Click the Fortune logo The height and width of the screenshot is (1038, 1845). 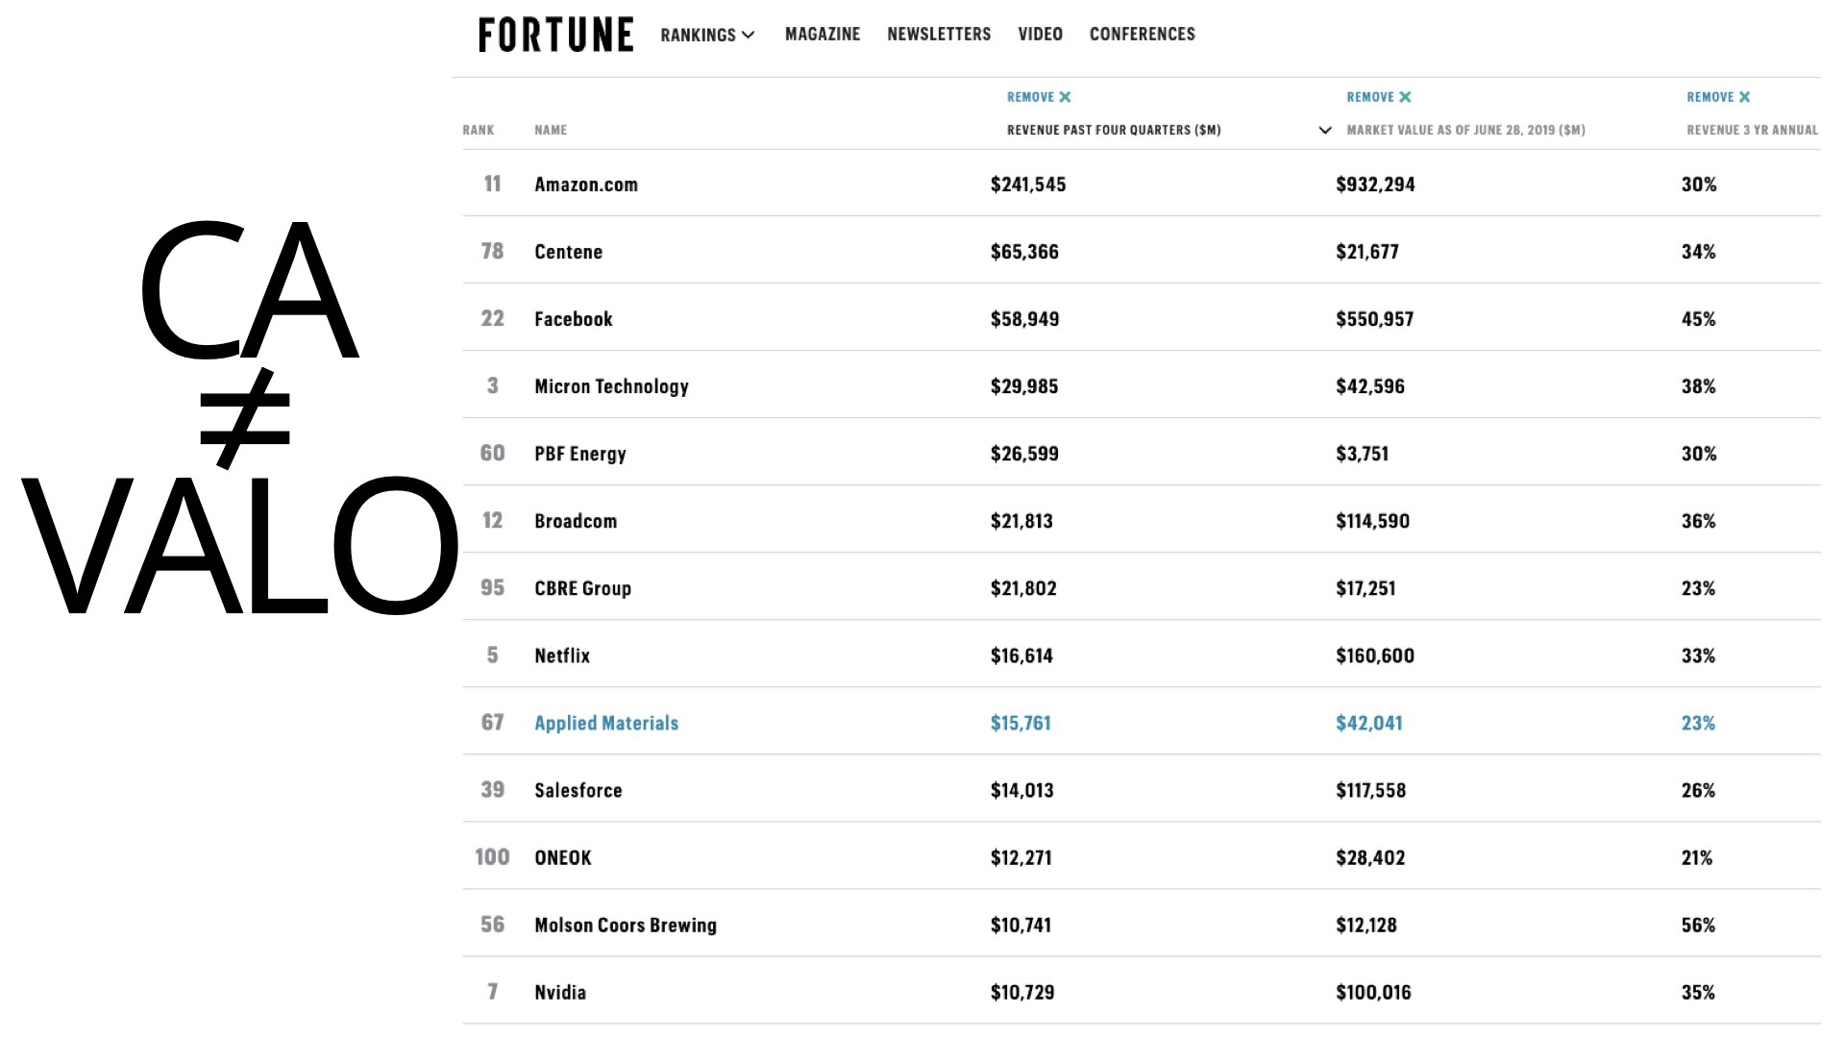[555, 35]
